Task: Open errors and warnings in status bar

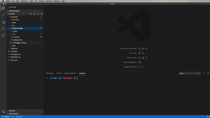Action: coord(19,117)
